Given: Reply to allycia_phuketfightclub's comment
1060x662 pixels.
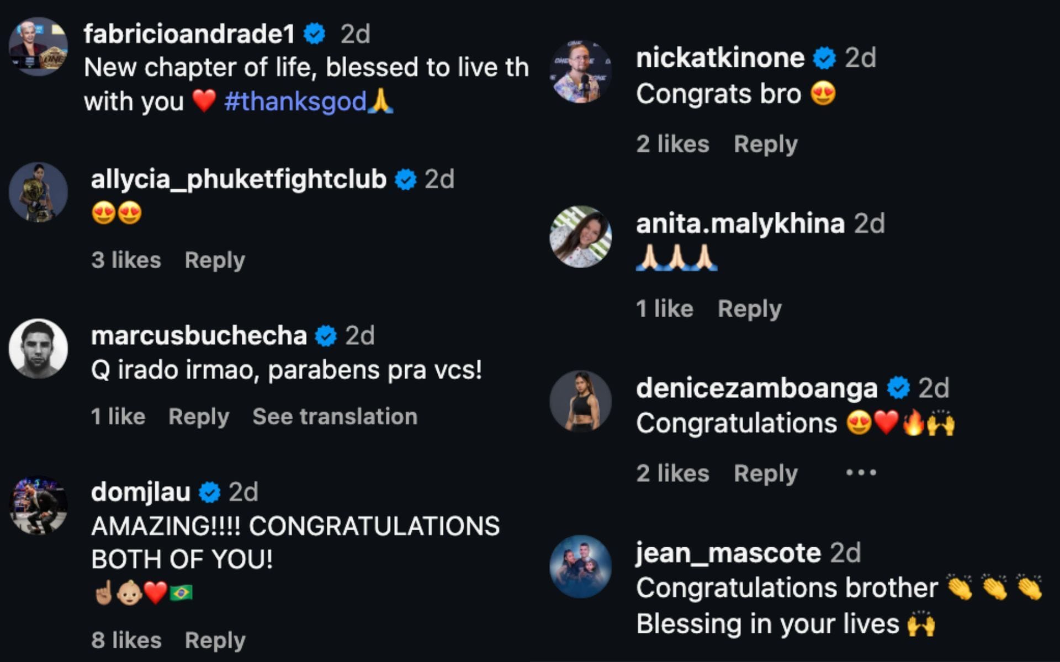Looking at the screenshot, I should coord(215,260).
